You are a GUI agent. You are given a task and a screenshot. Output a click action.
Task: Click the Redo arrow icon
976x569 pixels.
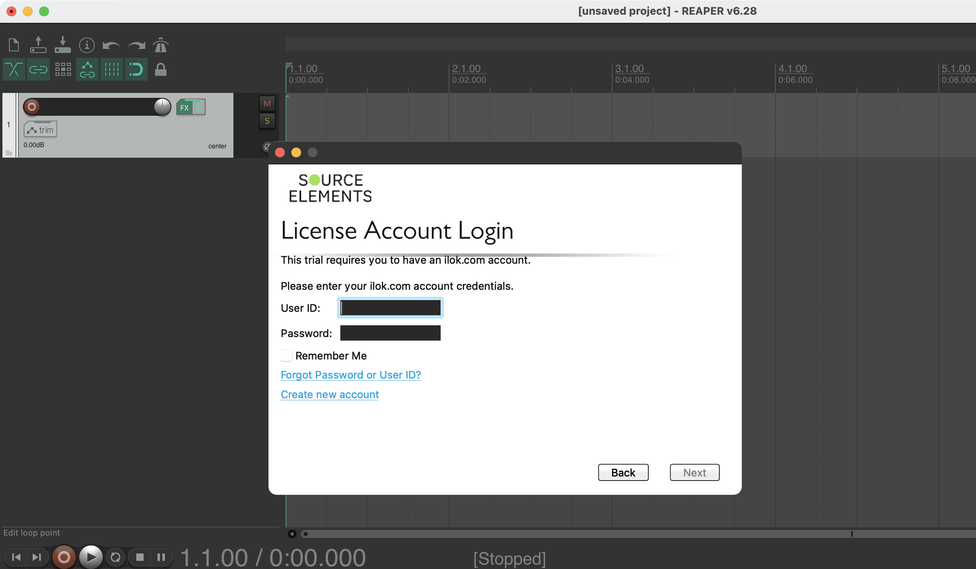[x=136, y=45]
